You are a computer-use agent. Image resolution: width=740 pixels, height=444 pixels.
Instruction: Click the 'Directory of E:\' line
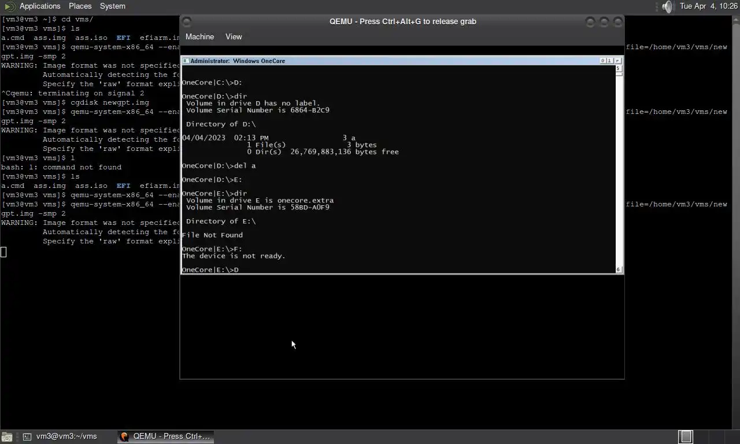click(x=221, y=221)
